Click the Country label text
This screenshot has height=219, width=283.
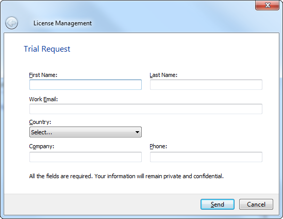[x=40, y=122]
